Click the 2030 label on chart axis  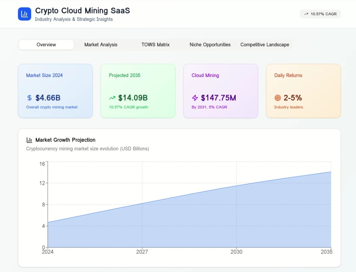point(236,252)
